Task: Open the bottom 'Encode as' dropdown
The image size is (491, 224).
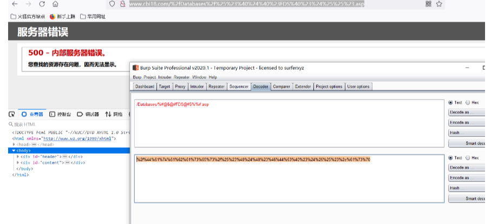Action: tap(467, 177)
